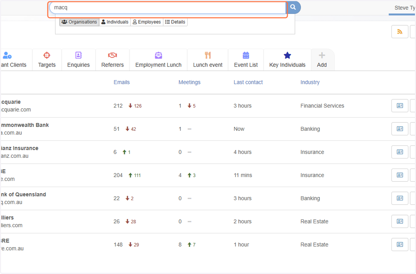
Task: Sort by Meetings column header
Action: 189,82
